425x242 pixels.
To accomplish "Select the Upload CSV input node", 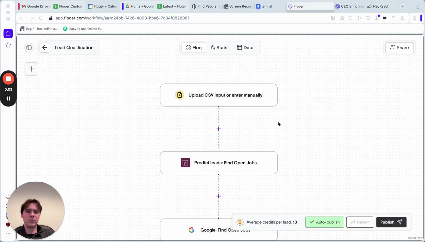I will 219,95.
